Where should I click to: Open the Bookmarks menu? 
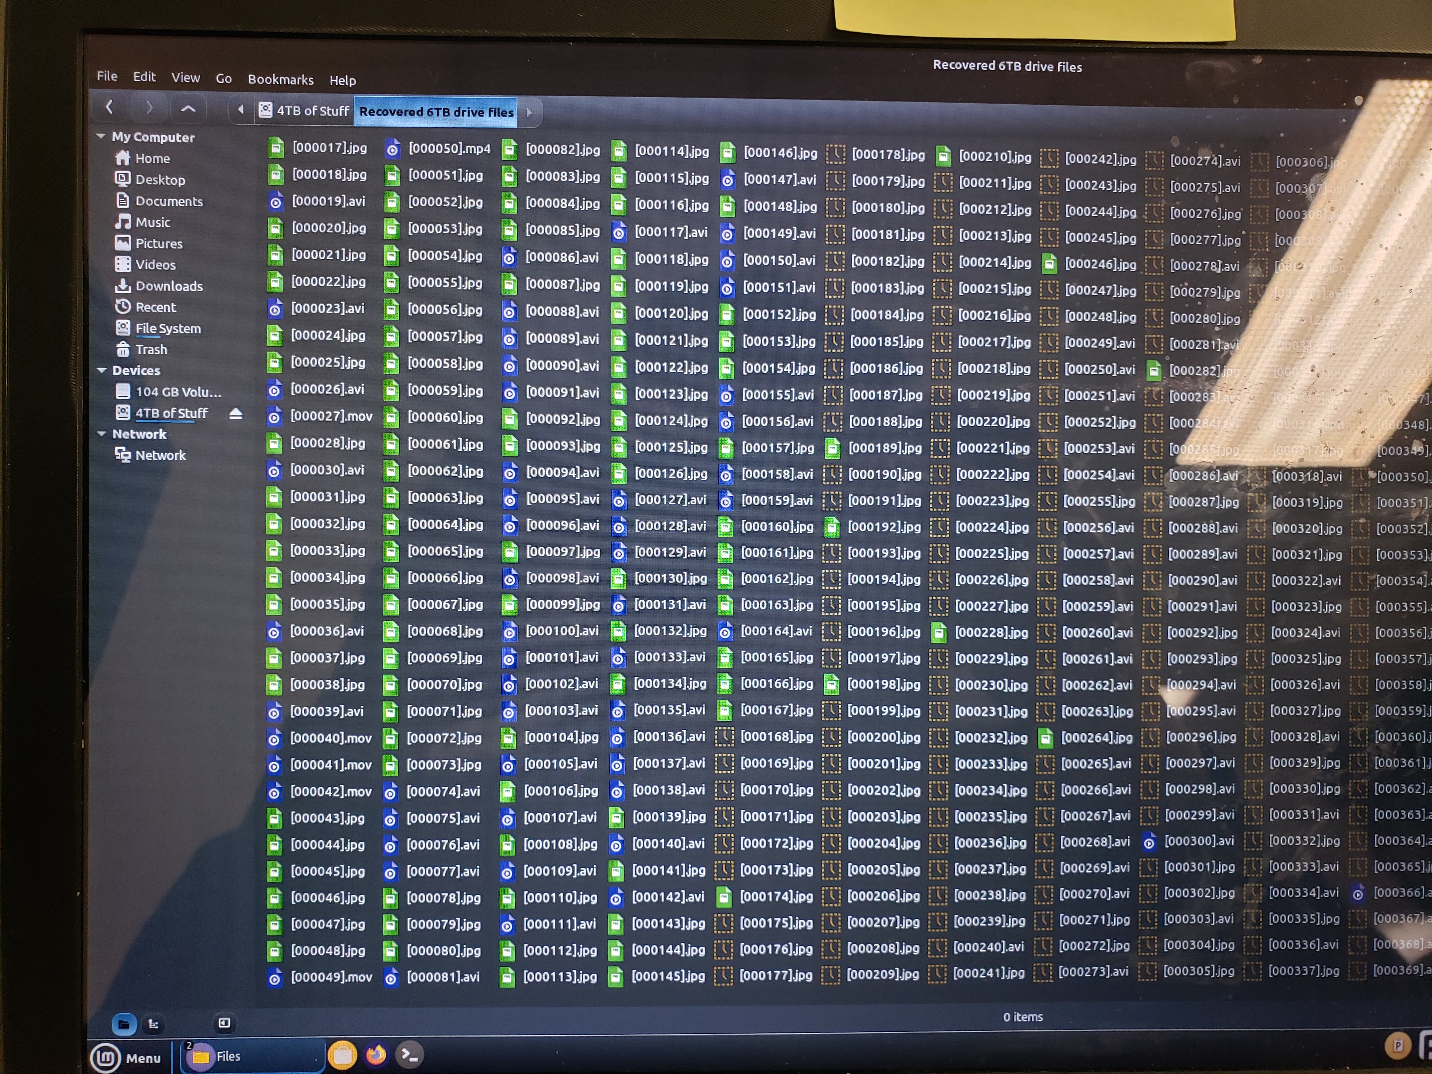click(280, 80)
